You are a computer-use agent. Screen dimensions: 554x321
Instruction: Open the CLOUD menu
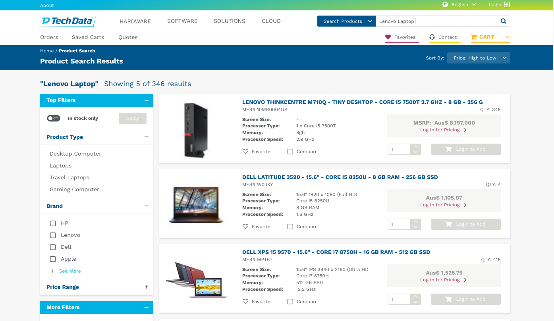pyautogui.click(x=271, y=21)
